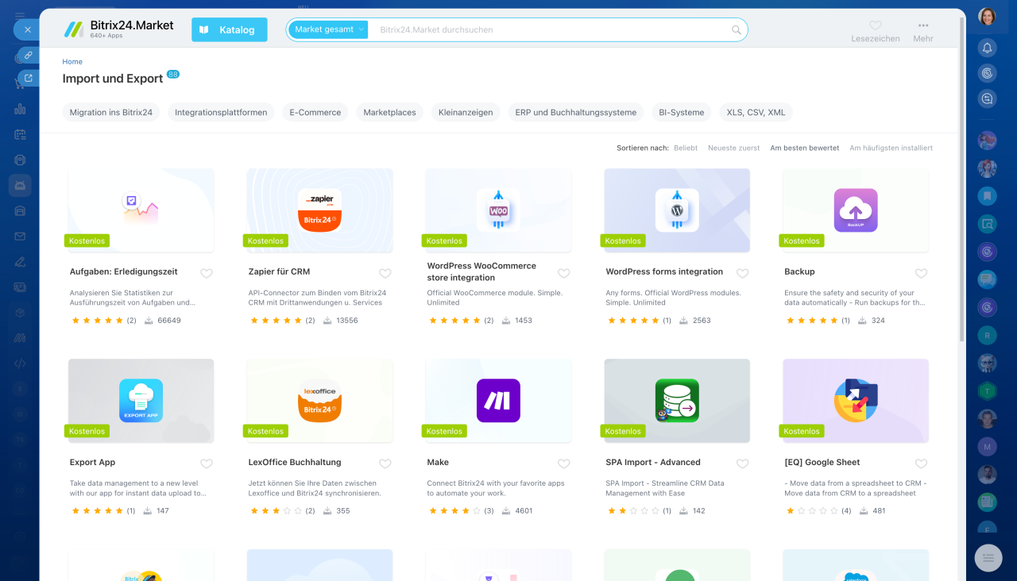Open the Make app thumbnail

(x=498, y=401)
